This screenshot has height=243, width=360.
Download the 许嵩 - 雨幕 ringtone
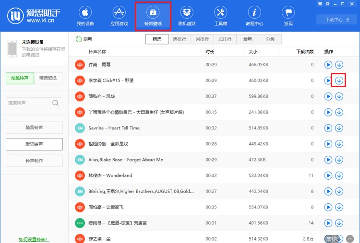(339, 65)
